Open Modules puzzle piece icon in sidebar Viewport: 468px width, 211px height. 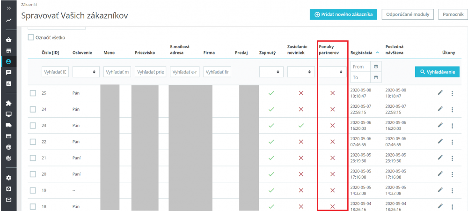(x=8, y=103)
